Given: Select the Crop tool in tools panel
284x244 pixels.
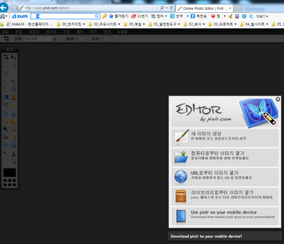Looking at the screenshot, I should [6, 57].
